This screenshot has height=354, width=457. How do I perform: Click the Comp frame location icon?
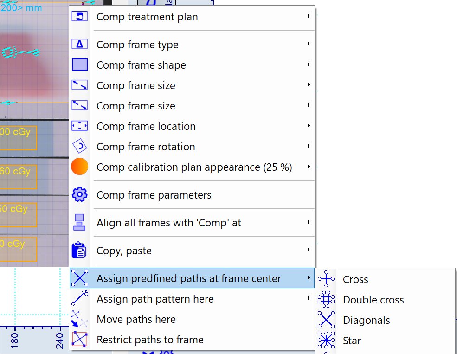pos(80,126)
